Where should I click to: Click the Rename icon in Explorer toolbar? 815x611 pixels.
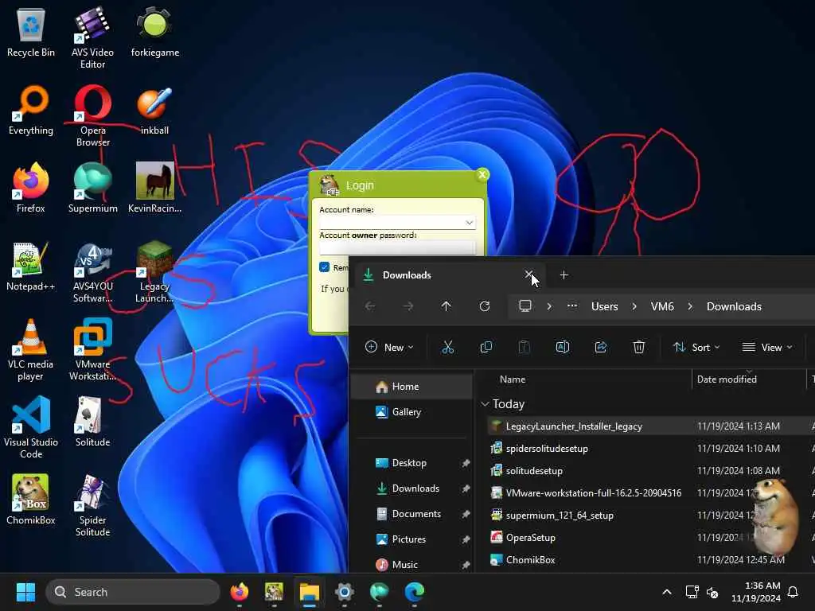[x=563, y=347]
